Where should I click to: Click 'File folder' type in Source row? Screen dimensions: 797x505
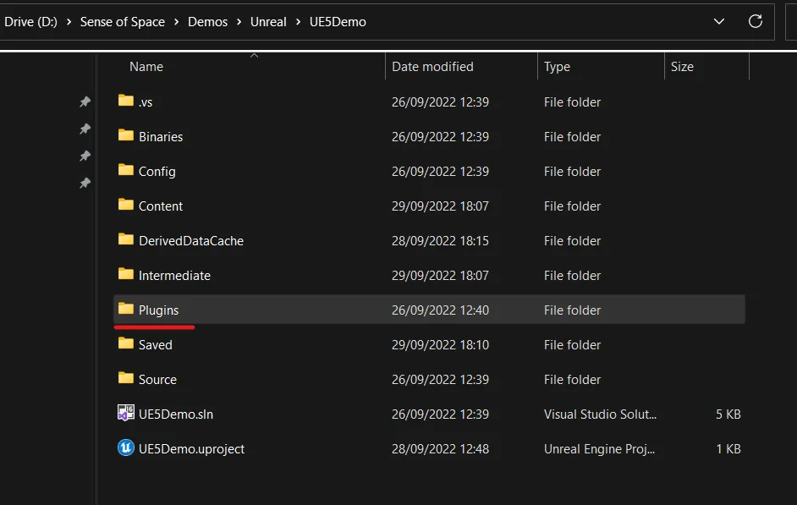(572, 380)
